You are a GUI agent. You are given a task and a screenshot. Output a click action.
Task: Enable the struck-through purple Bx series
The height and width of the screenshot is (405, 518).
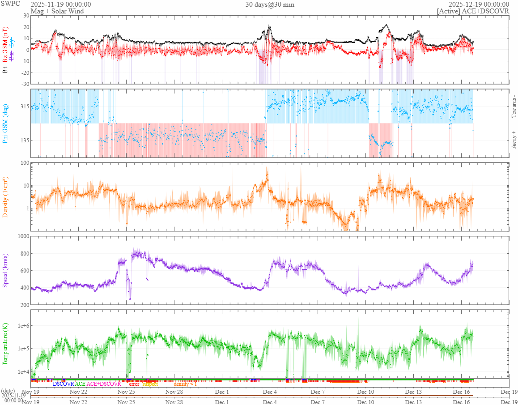coord(12,57)
